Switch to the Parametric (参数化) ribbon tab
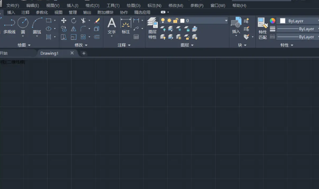The image size is (319, 189). click(x=42, y=12)
